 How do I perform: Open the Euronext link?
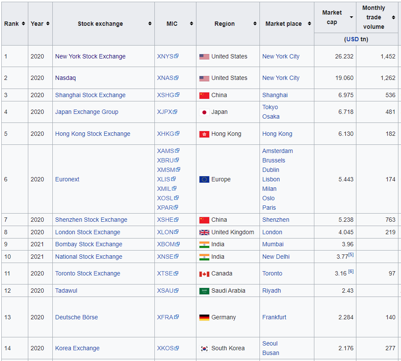[67, 179]
